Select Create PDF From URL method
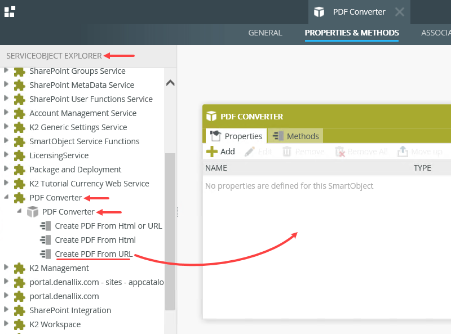451x334 pixels. coord(94,254)
